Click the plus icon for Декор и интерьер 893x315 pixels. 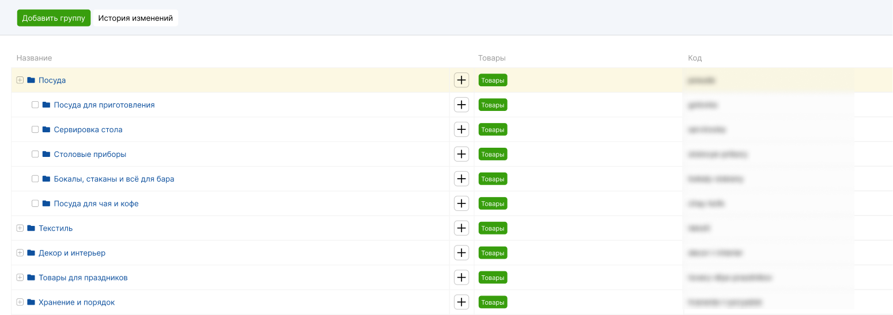[x=461, y=253]
